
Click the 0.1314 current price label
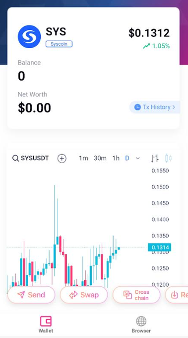(159, 247)
